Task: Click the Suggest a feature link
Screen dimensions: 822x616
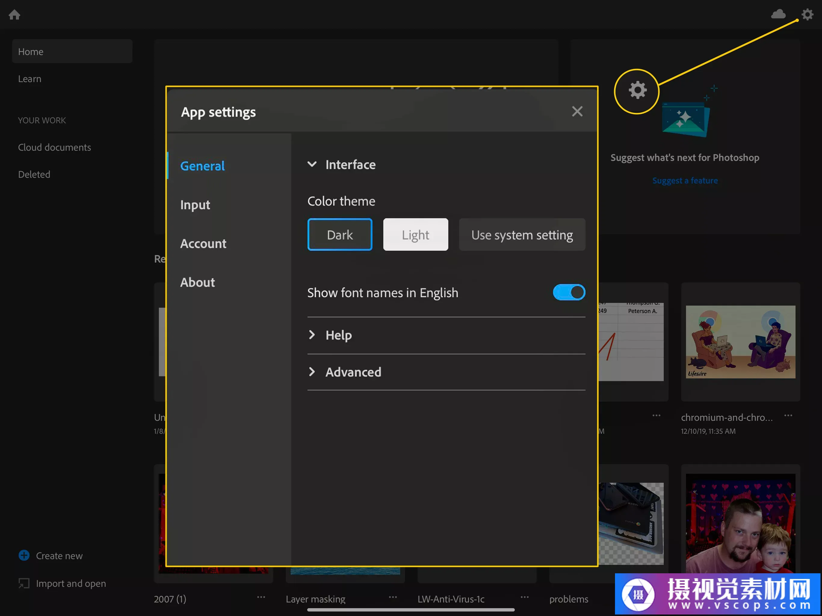Action: pos(685,180)
